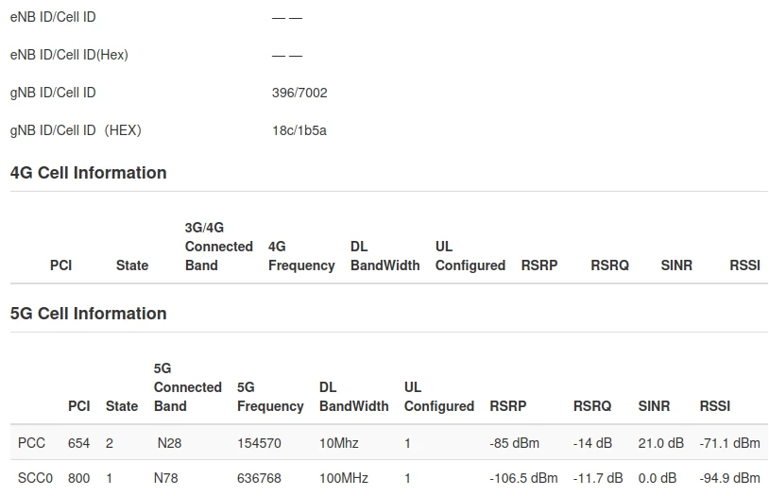Click the 5G Cell Information heading

coord(88,314)
